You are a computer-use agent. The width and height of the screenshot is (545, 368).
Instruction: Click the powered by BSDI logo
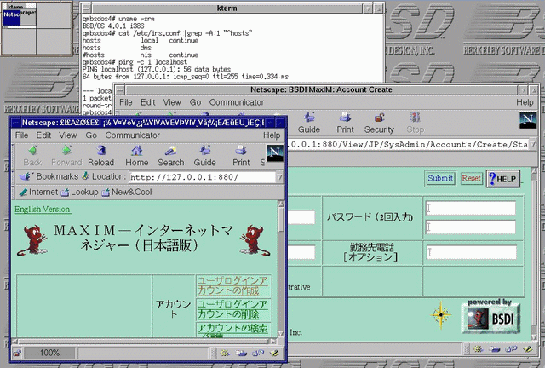point(490,316)
